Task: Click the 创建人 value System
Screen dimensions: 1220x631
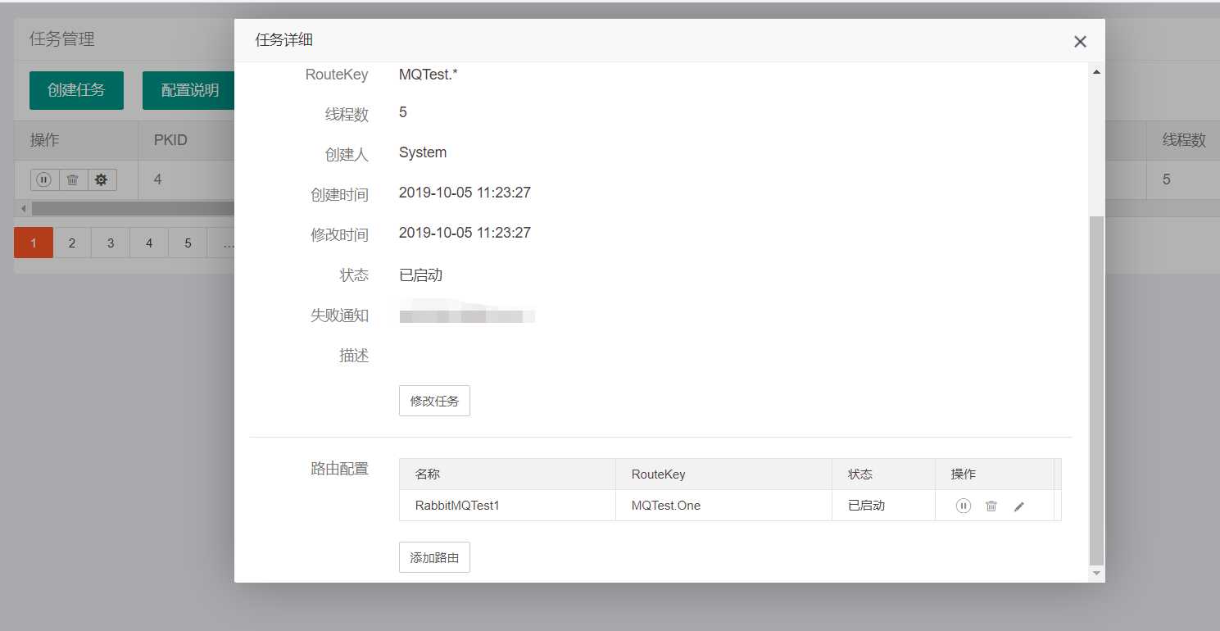Action: [423, 152]
